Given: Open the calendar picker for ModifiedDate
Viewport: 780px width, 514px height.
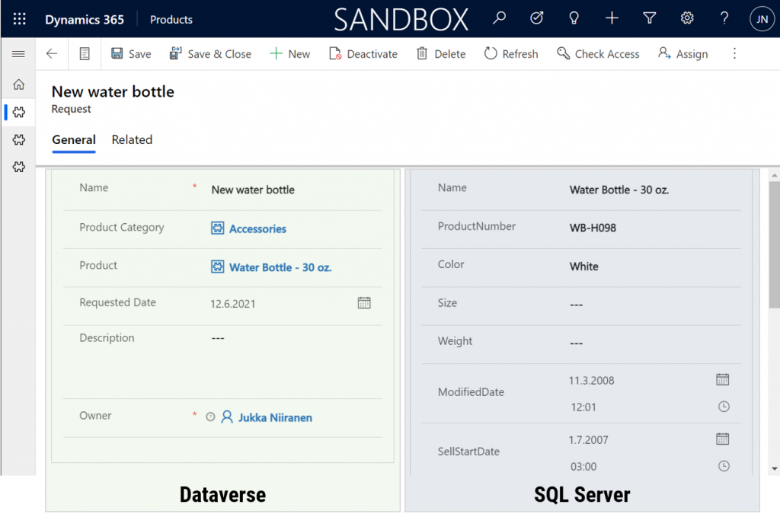Looking at the screenshot, I should point(723,380).
